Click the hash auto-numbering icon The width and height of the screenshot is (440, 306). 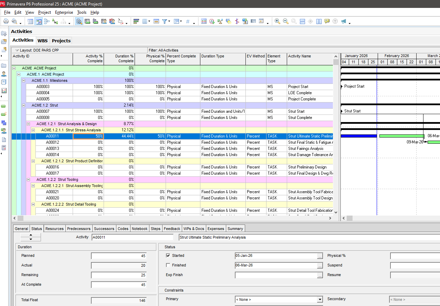click(x=188, y=21)
